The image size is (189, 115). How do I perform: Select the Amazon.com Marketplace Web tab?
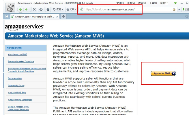click(x=35, y=17)
